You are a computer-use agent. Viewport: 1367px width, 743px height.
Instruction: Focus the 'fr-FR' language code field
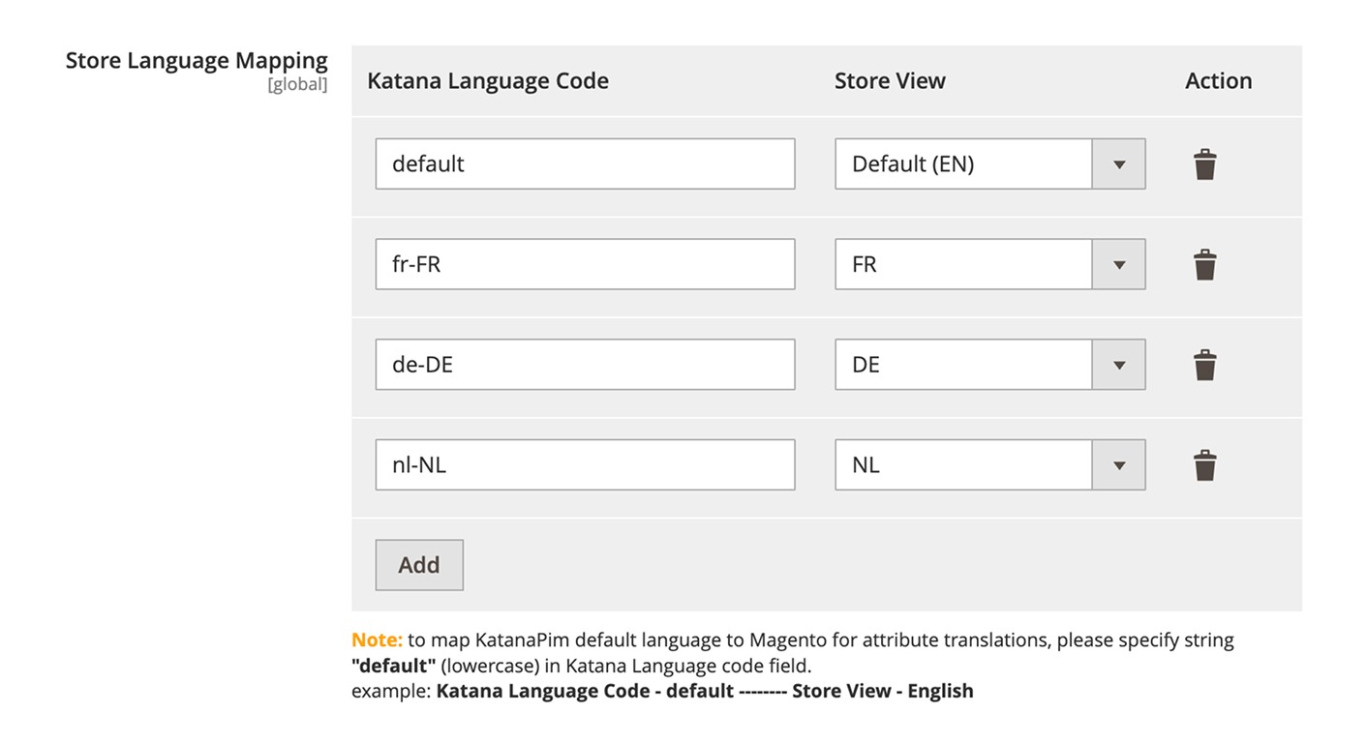585,264
